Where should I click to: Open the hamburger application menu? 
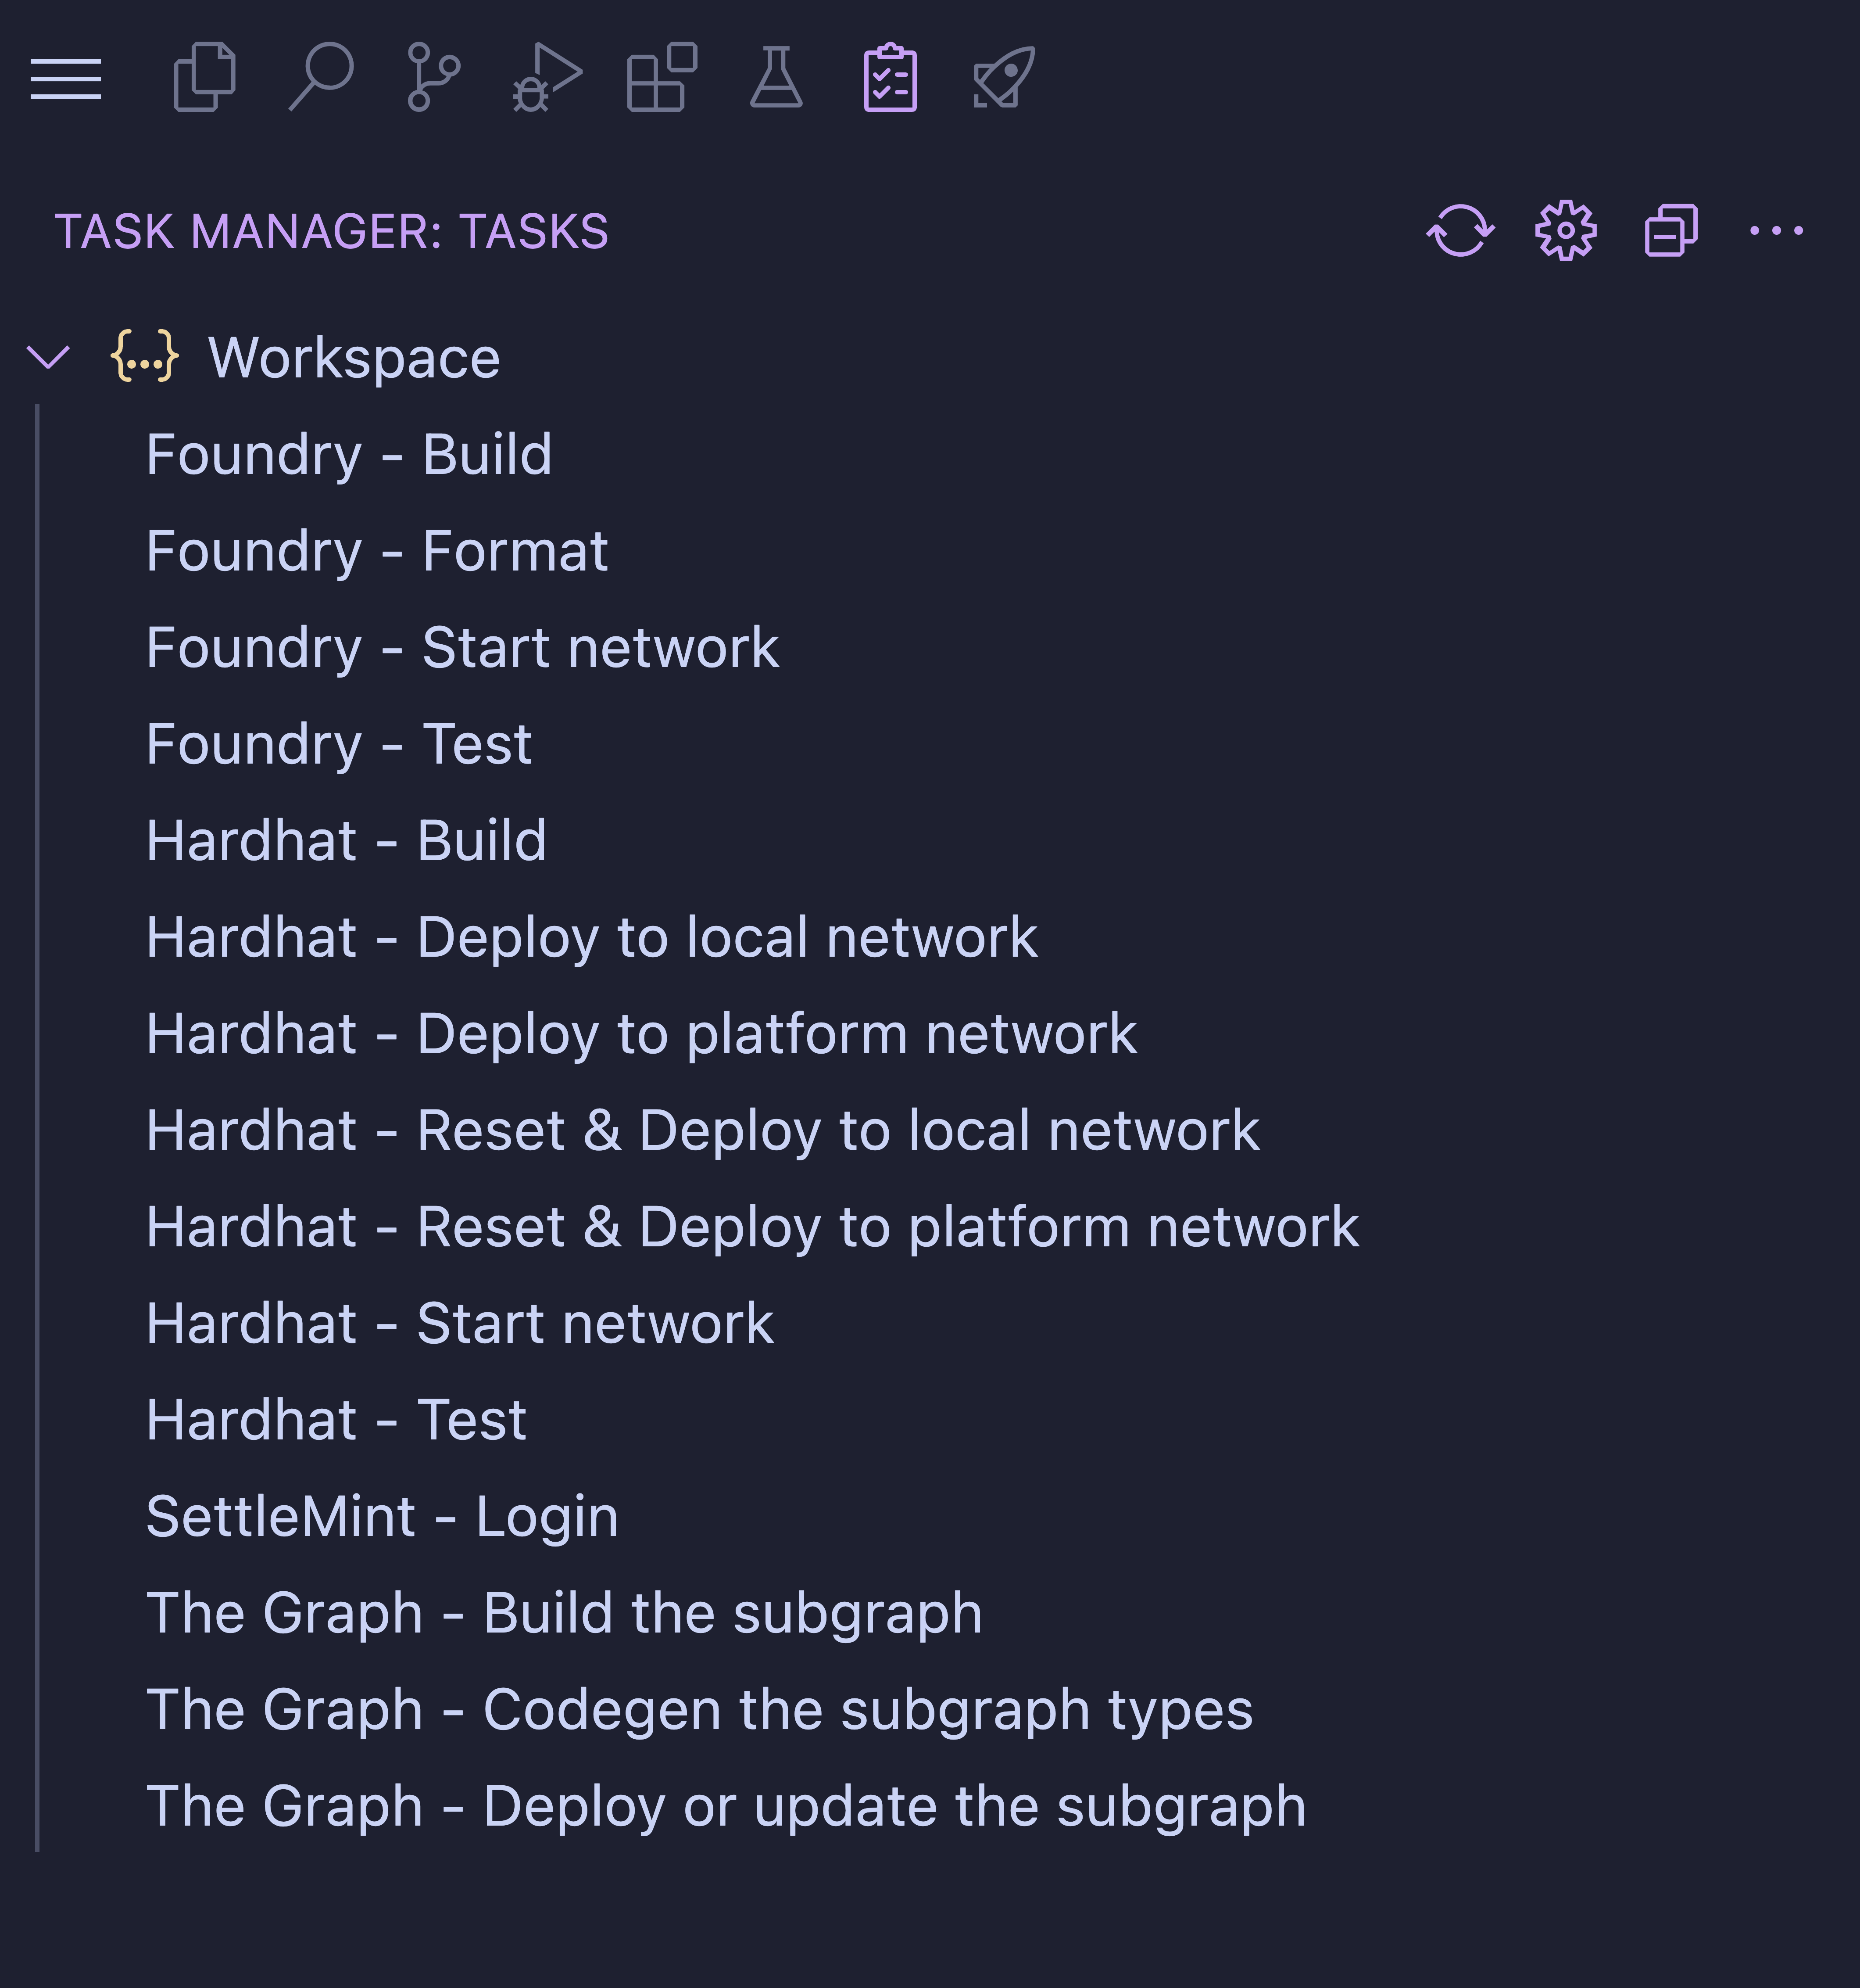point(66,79)
